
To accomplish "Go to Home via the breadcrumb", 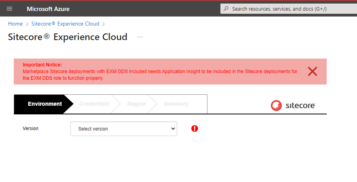I will (x=15, y=24).
